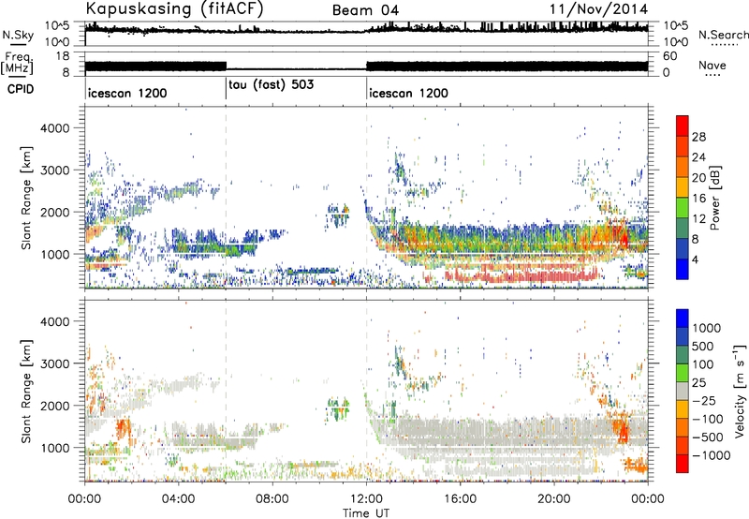Click the power panel 'Slant Range [km]' label

pos(26,198)
